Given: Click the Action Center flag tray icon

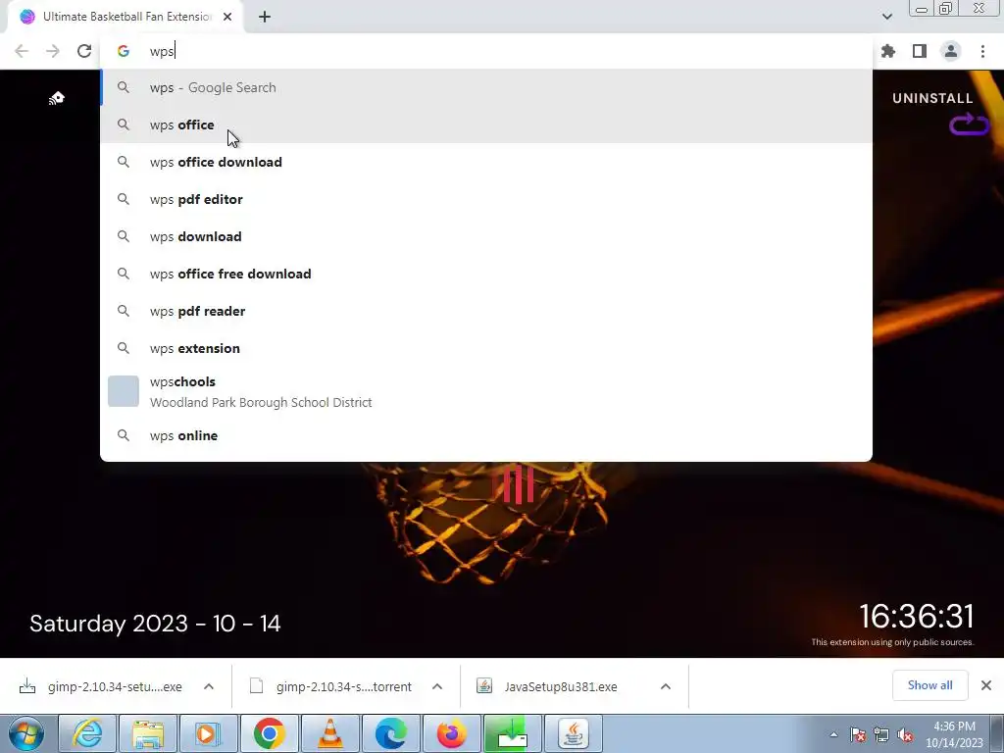Looking at the screenshot, I should (x=858, y=734).
